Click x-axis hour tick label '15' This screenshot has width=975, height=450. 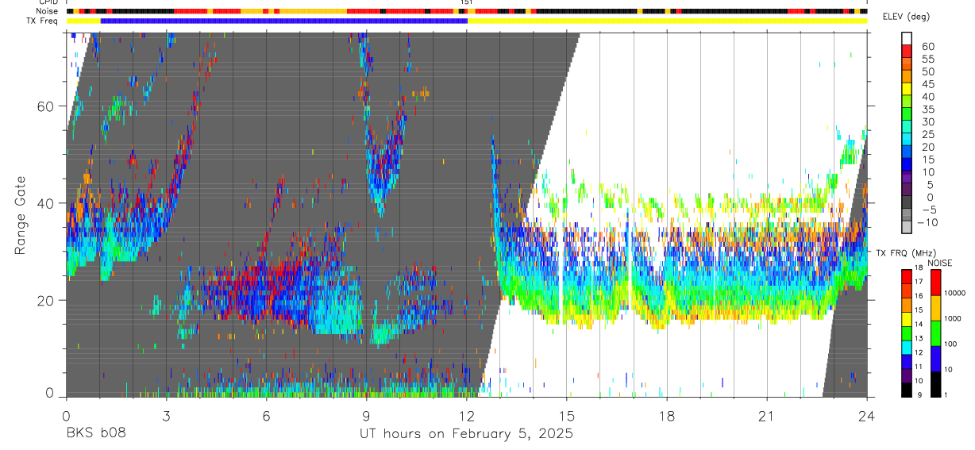pos(567,416)
